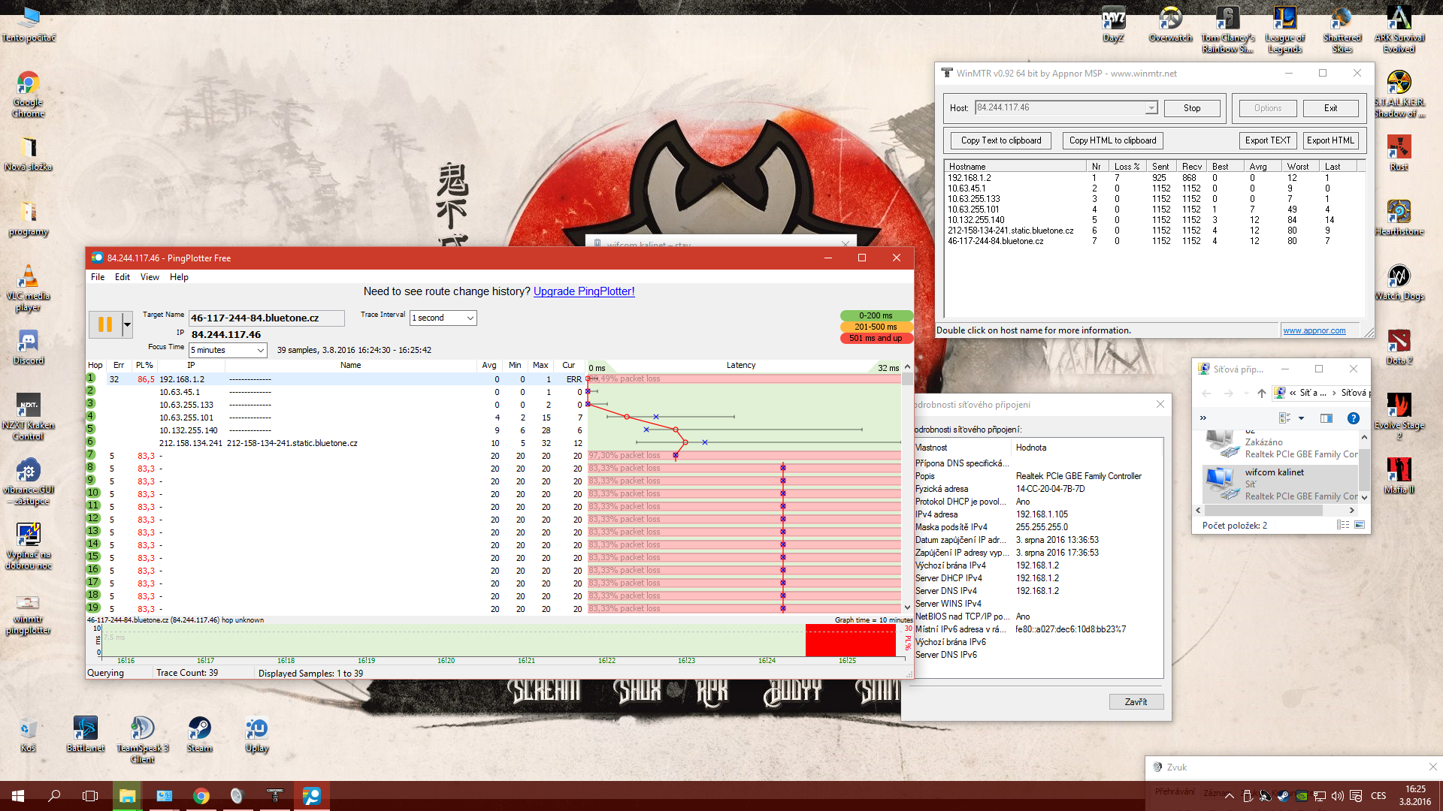Open the View menu in PingPlotter
The image size is (1443, 811).
150,277
